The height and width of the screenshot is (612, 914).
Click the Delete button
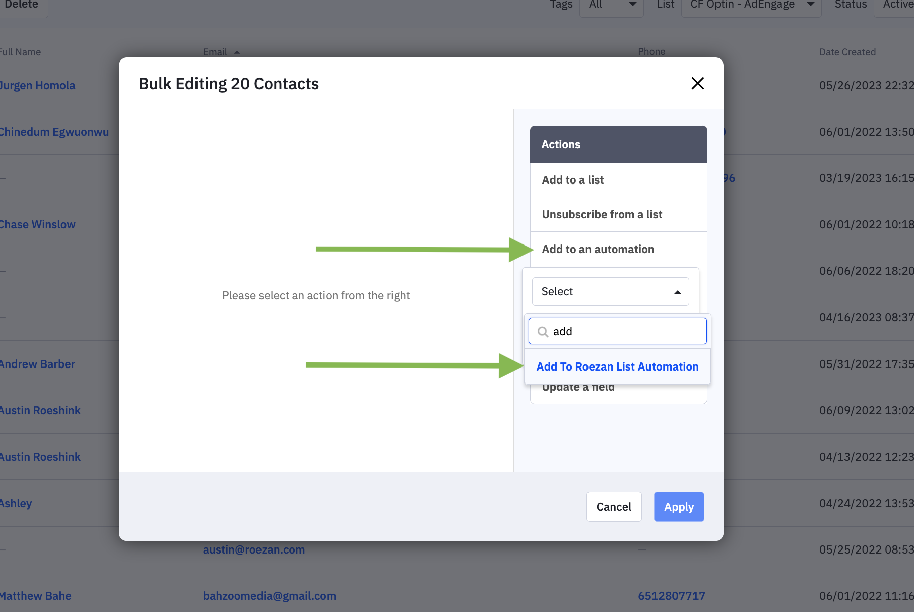tap(22, 5)
